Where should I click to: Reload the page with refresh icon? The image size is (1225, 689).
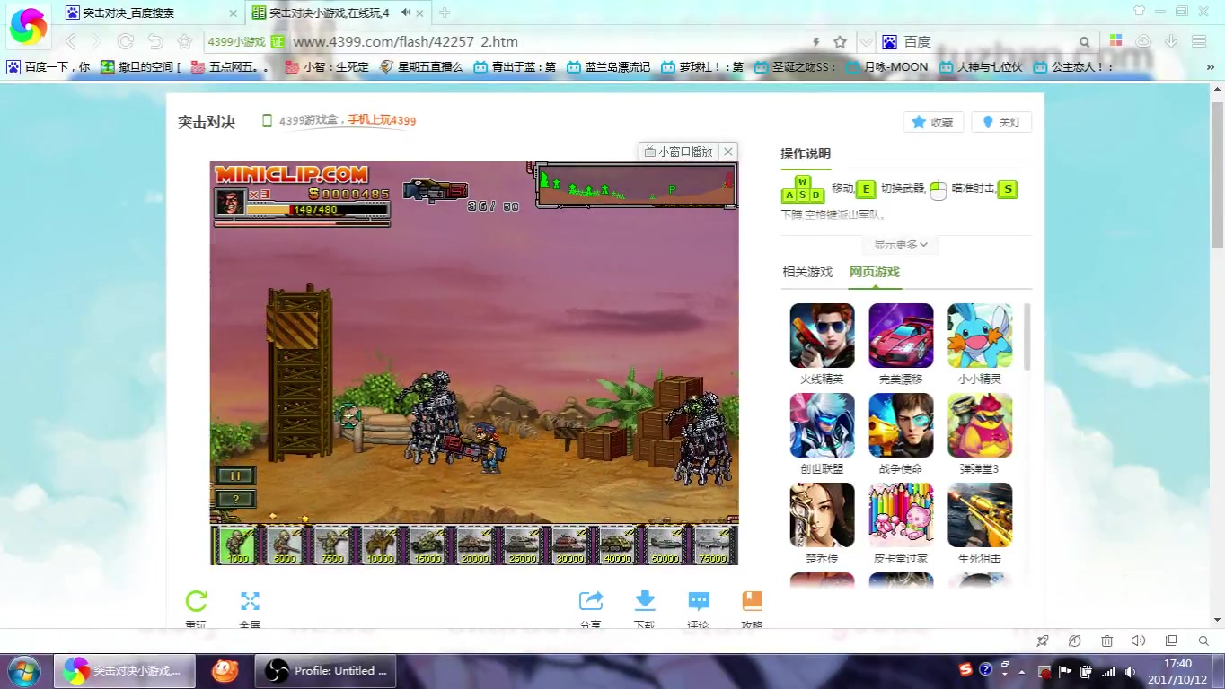pos(126,41)
